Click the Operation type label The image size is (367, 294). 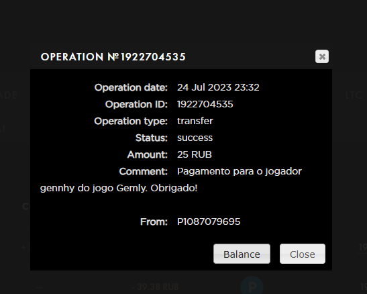click(x=131, y=121)
